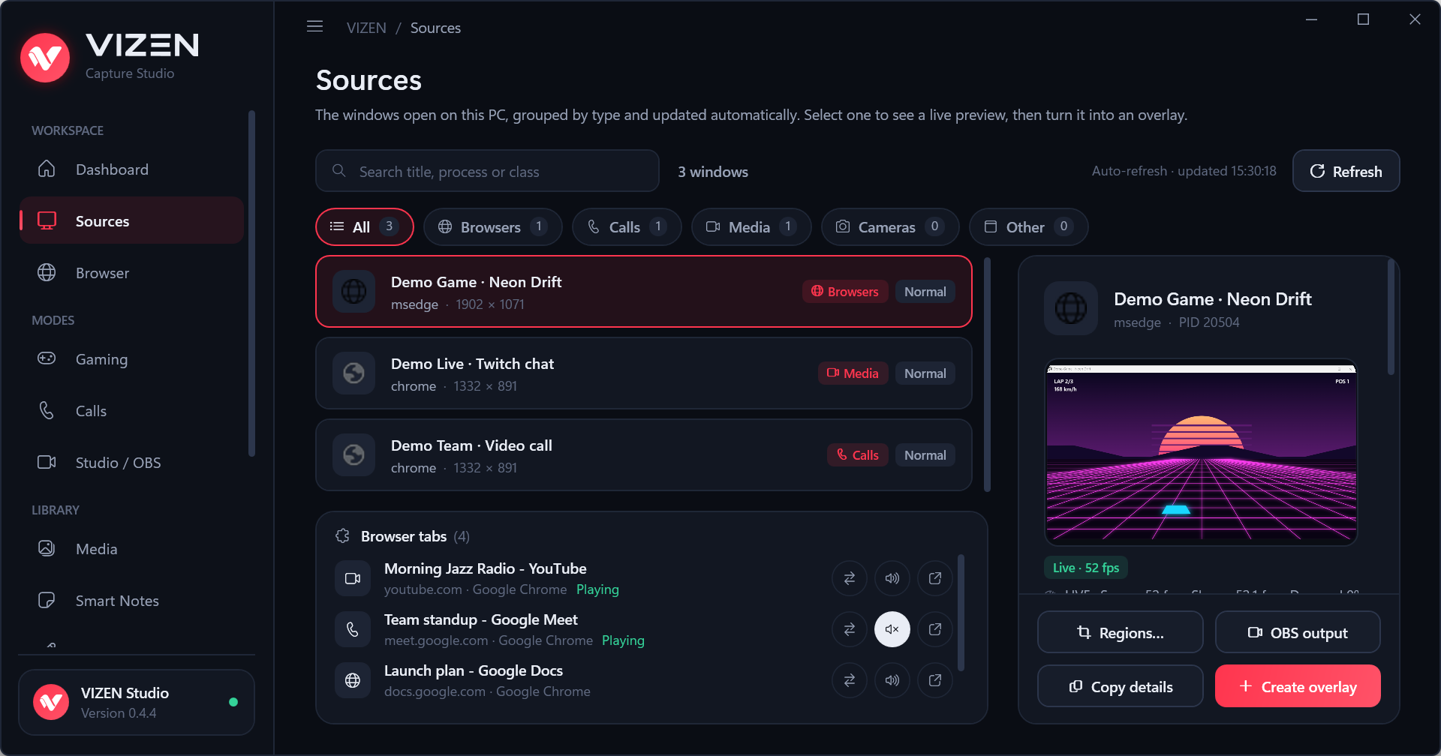Open Launch plan tab externally

pos(935,680)
